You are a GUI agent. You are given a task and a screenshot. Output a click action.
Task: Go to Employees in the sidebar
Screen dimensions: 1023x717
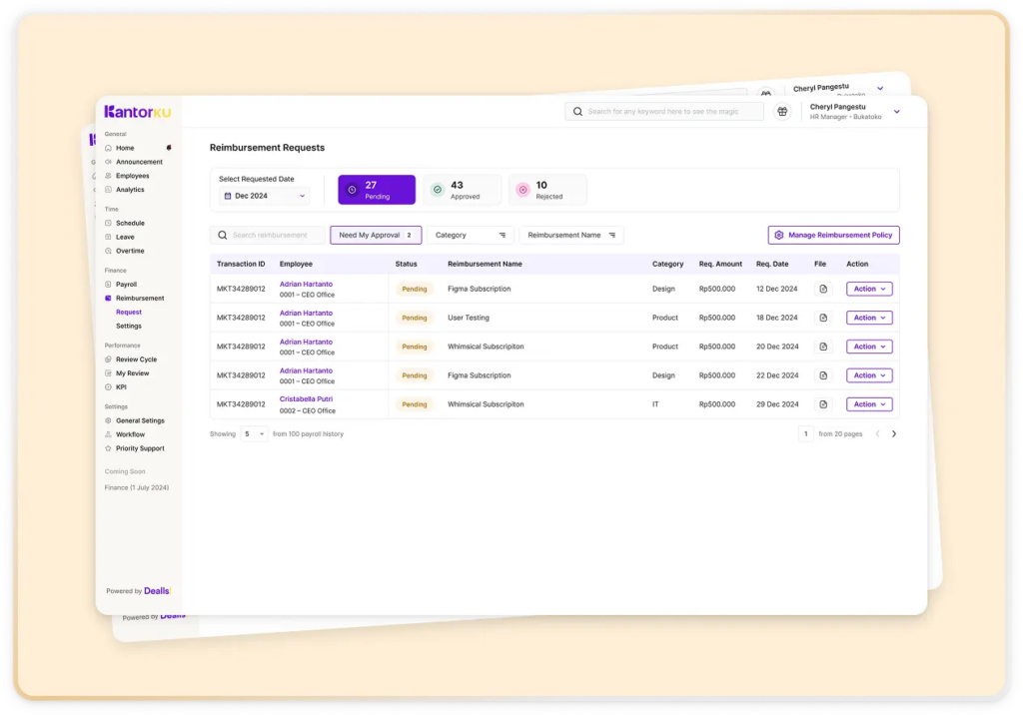(132, 176)
